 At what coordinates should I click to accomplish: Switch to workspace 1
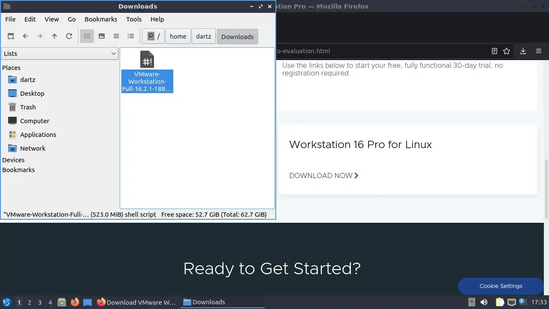coord(19,302)
